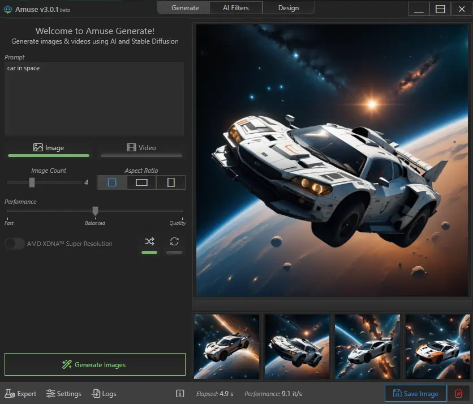The image size is (473, 404).
Task: Open the info icon in status bar
Action: click(180, 394)
